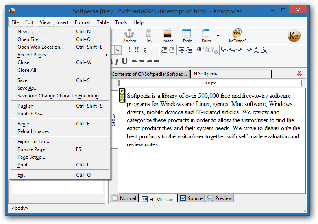Click the right-pointing dotted arrow icon
The image size is (318, 224).
click(x=239, y=50)
